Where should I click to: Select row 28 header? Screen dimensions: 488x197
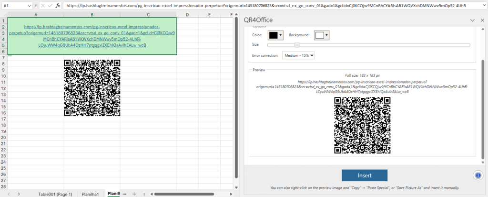click(4, 187)
